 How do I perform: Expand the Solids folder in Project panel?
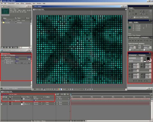(2, 23)
